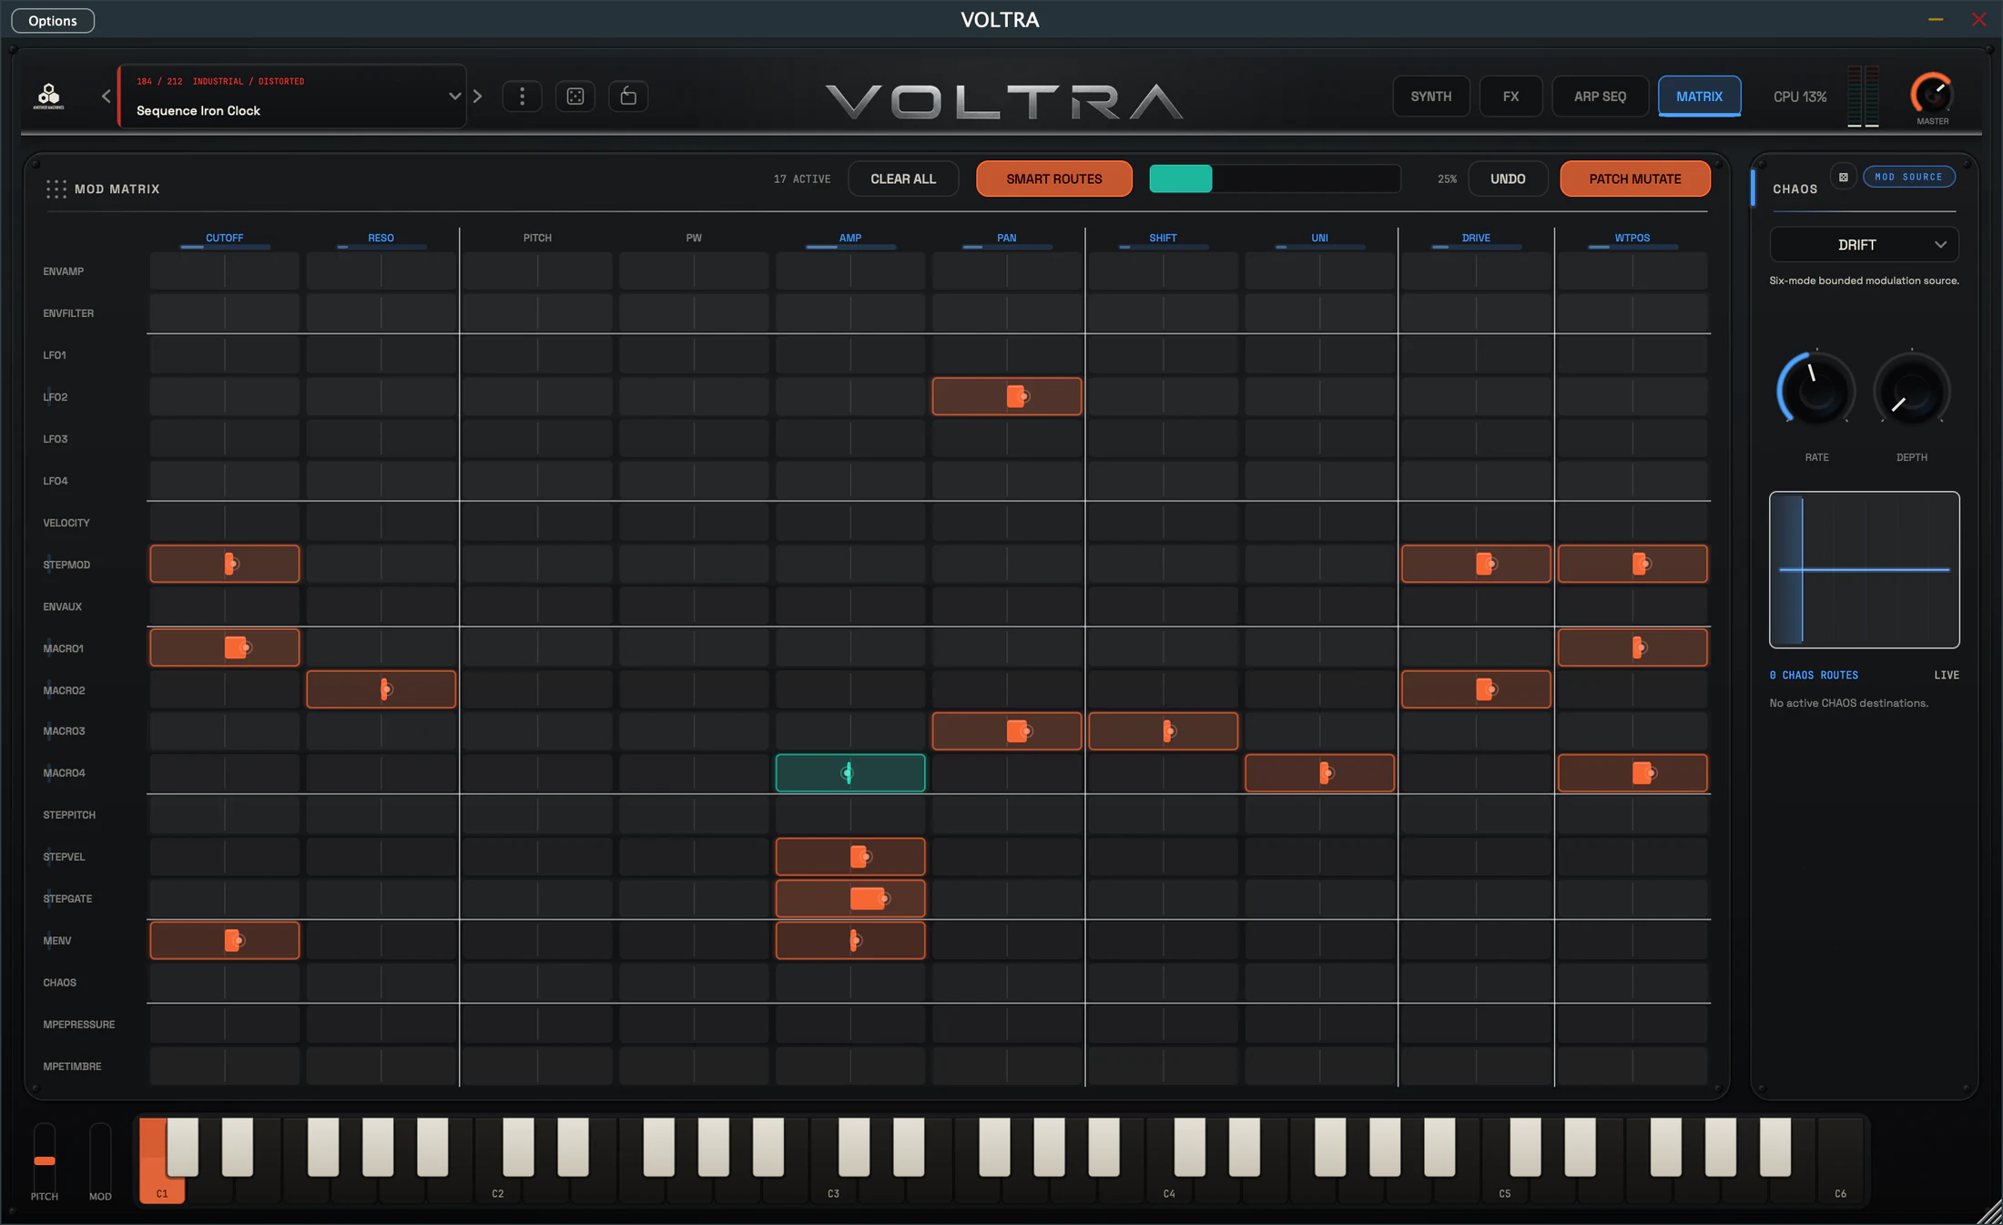Click the MACRO2 to RESO route cell
Viewport: 2003px width, 1225px height.
381,689
